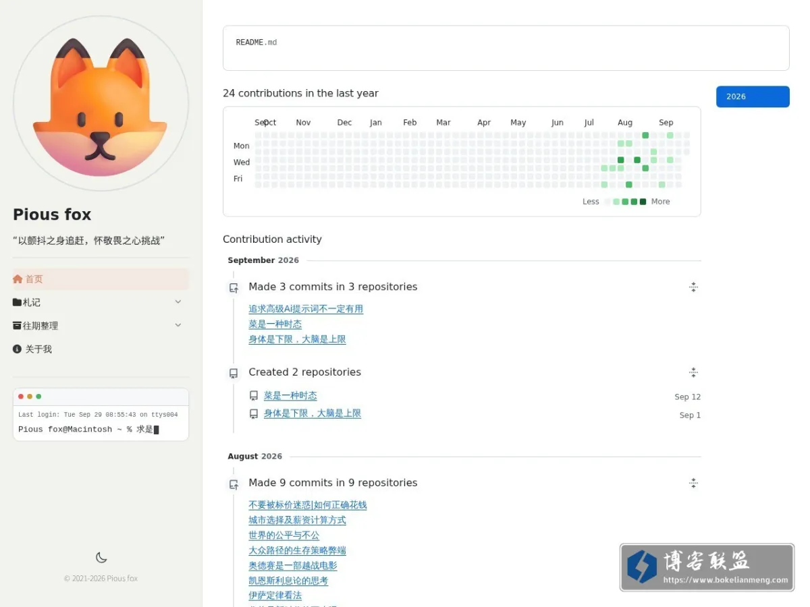Open the link 追求高级Ai提示词不一定有用
Image resolution: width=810 pixels, height=607 pixels.
(306, 309)
